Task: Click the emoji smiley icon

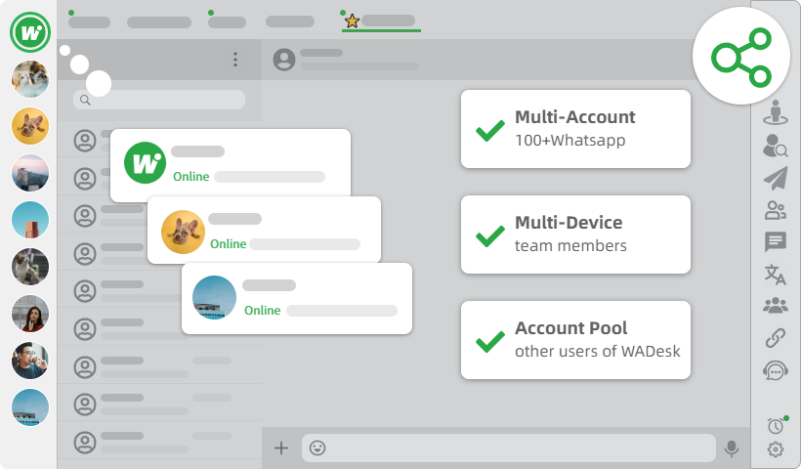Action: coord(317,448)
